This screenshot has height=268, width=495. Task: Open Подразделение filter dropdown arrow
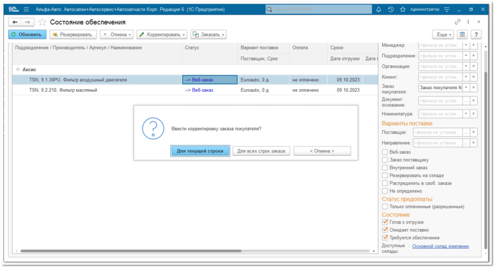(466, 55)
